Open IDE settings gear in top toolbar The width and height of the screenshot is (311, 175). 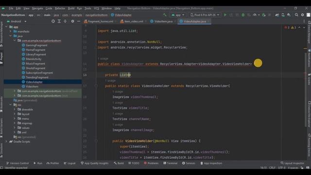point(302,15)
